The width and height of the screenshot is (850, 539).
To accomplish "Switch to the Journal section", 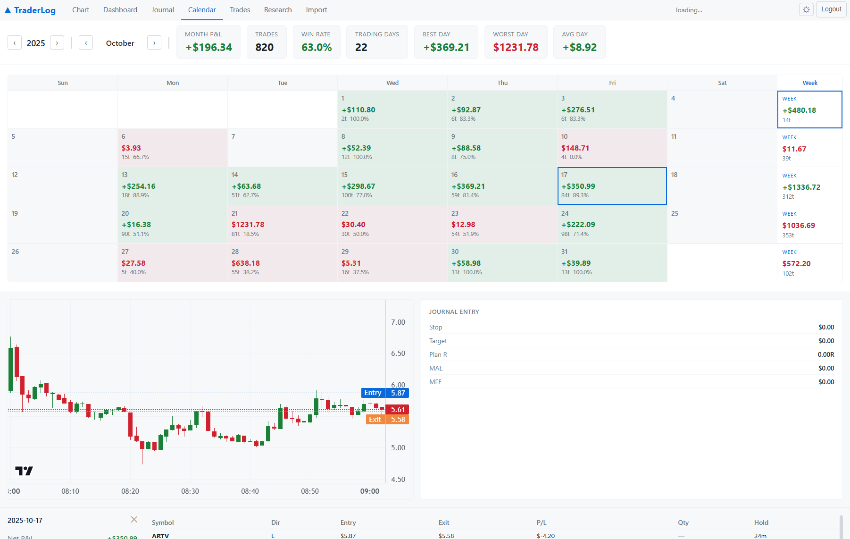I will coord(162,9).
